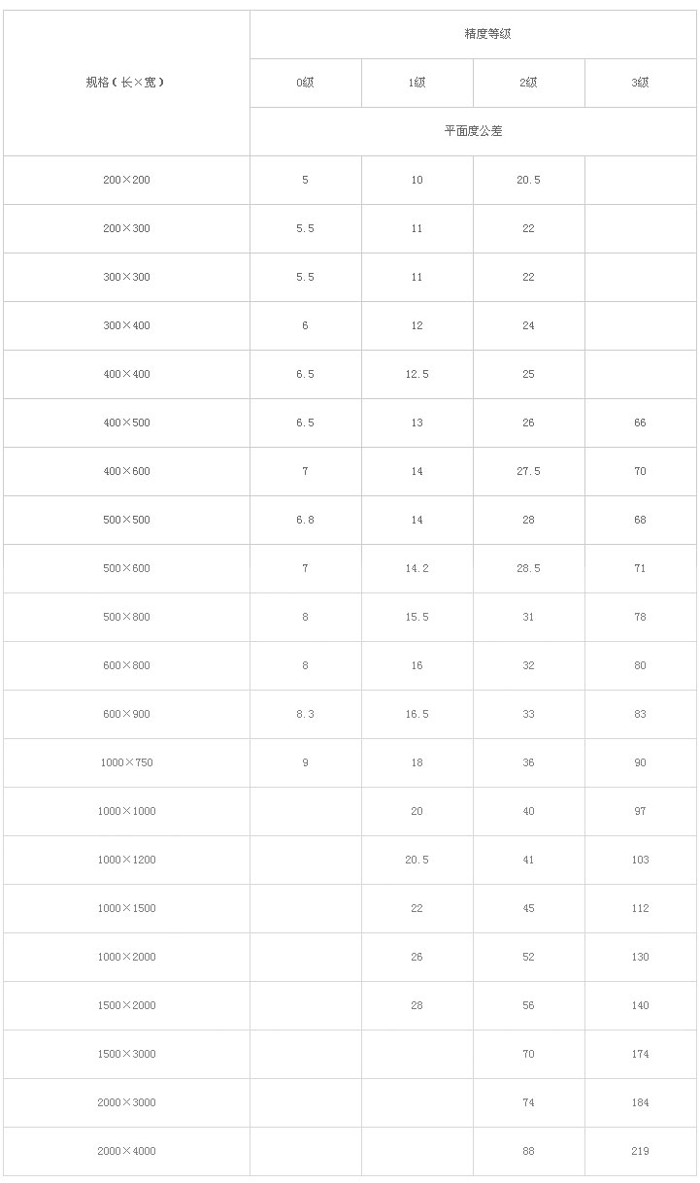The width and height of the screenshot is (700, 1183).
Task: Click the 0级 column header
Action: [x=306, y=83]
